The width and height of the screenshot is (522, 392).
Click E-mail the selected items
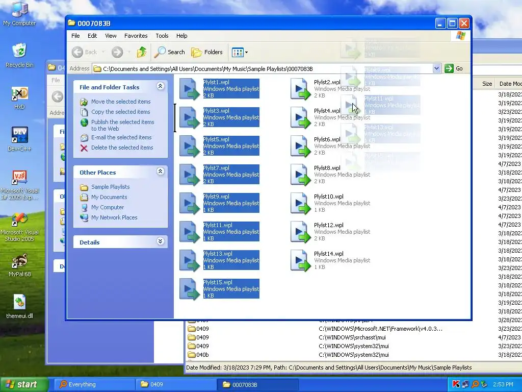pyautogui.click(x=121, y=137)
